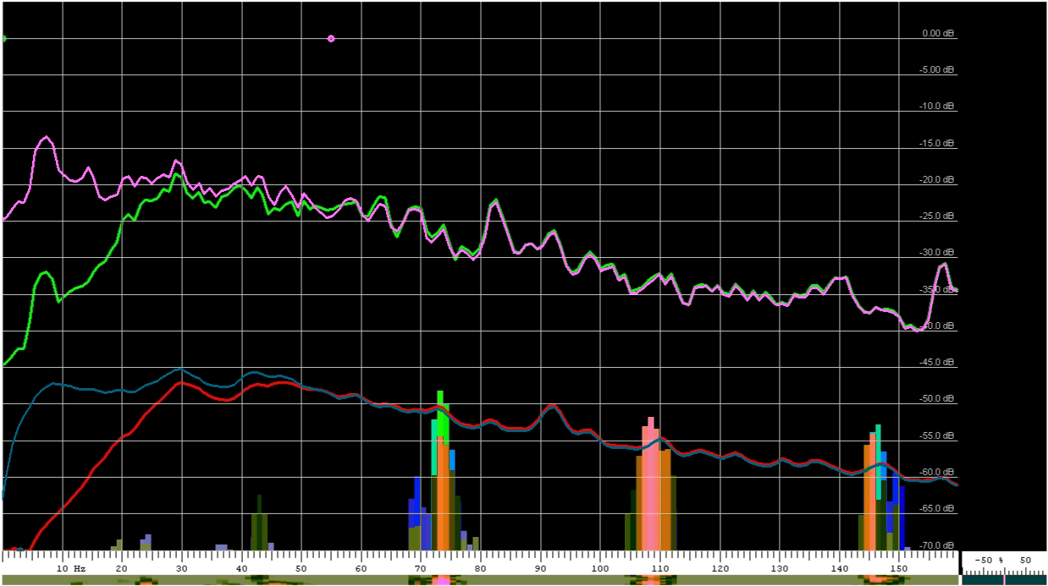Image resolution: width=1048 pixels, height=586 pixels.
Task: Select the 10 Hz frequency ruler label
Action: click(x=71, y=568)
